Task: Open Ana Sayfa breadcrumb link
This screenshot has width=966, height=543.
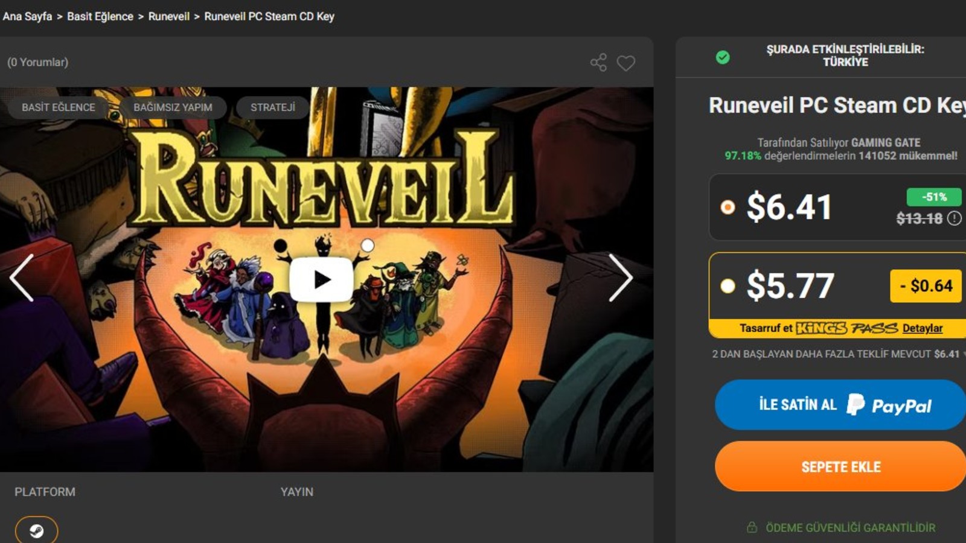Action: (27, 16)
